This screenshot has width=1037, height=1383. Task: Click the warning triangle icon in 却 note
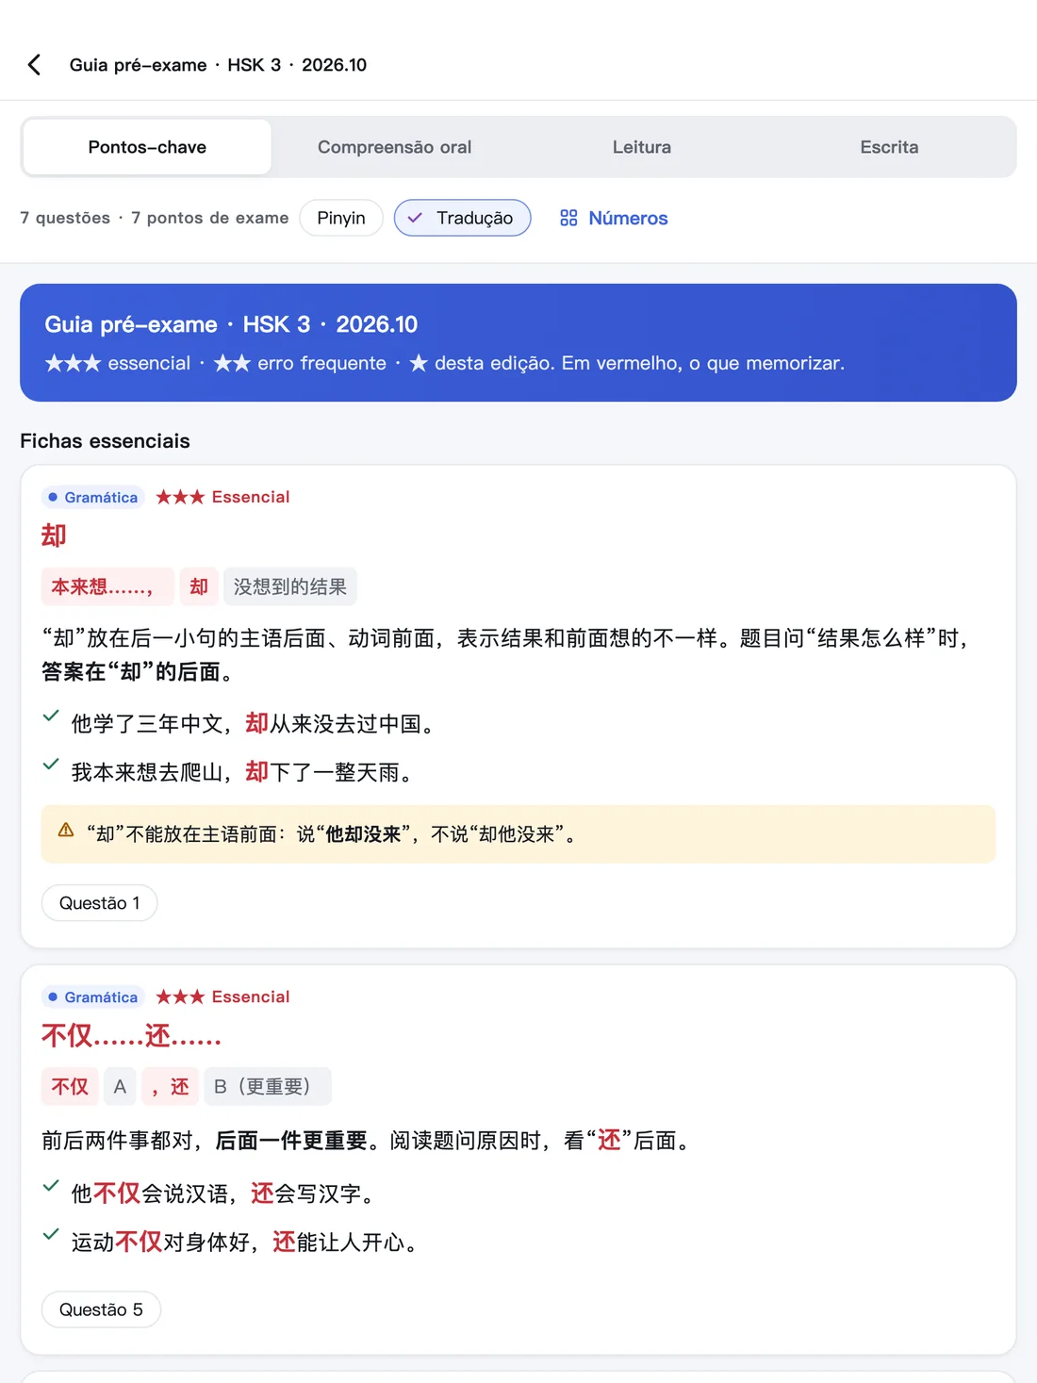tap(66, 831)
